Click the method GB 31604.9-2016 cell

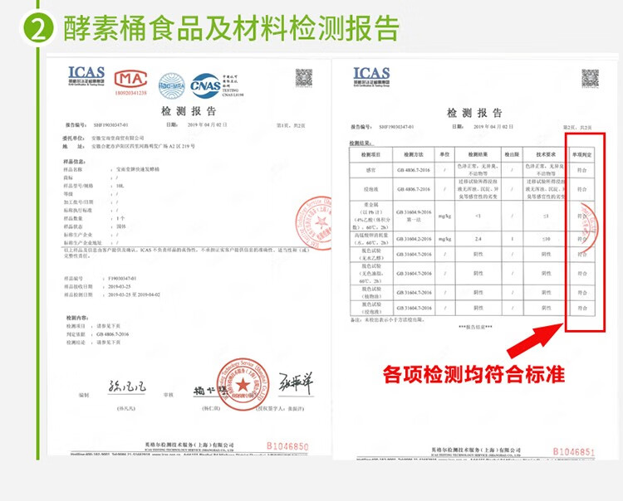(x=414, y=216)
